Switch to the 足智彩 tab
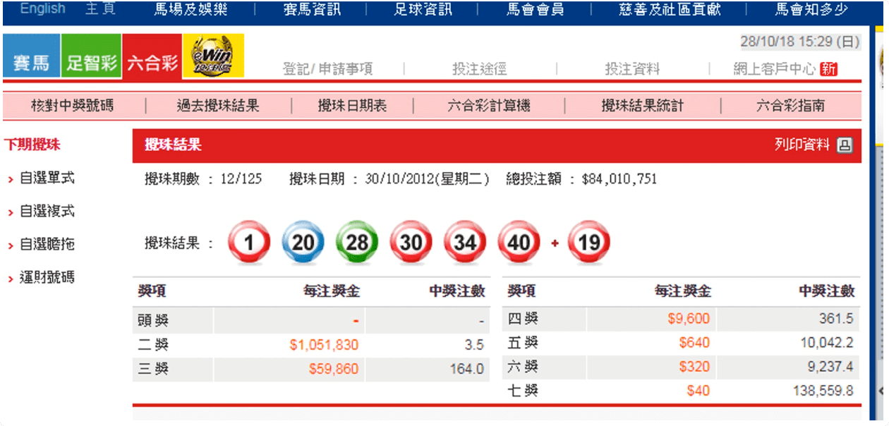This screenshot has height=426, width=889. [x=91, y=63]
